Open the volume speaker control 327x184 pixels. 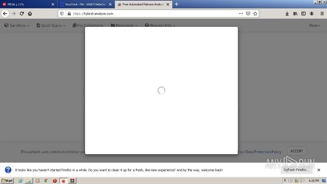coord(290,181)
